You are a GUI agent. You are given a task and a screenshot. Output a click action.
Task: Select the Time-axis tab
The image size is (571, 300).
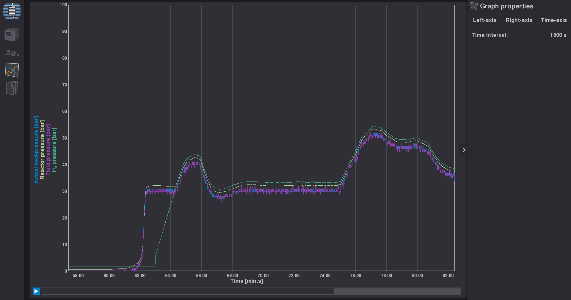554,20
